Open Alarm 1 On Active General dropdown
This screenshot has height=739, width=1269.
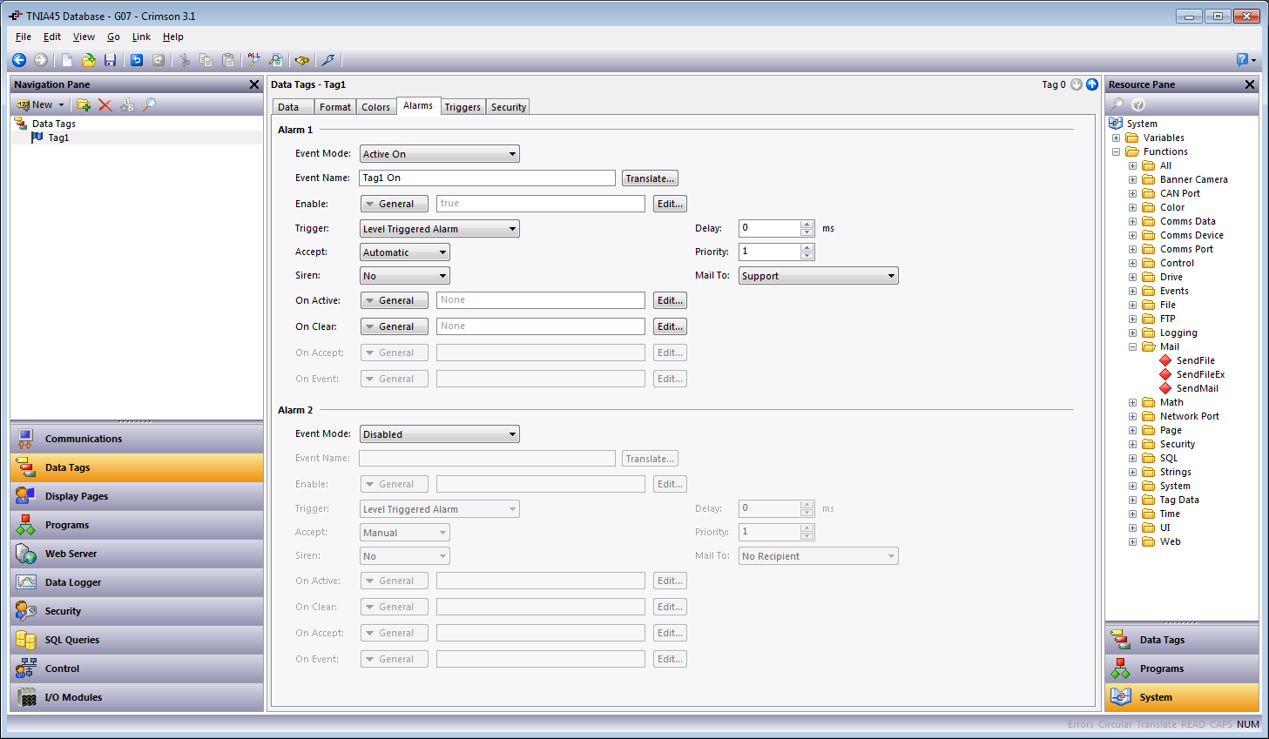click(x=395, y=300)
